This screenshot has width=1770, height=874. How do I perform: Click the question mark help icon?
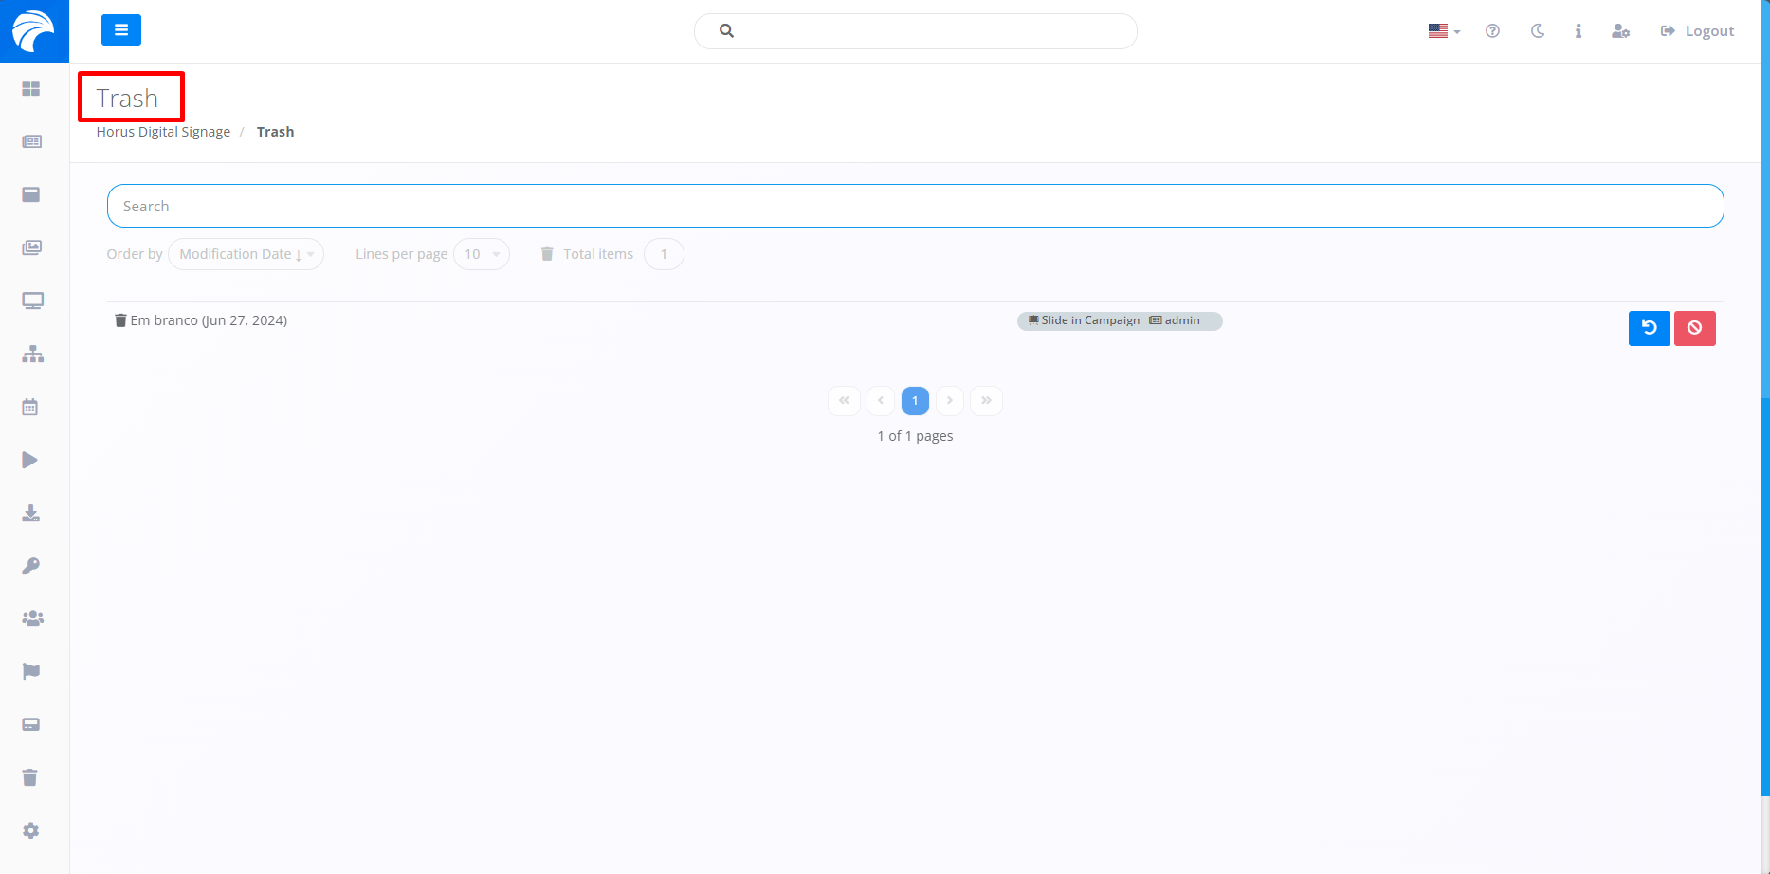pos(1492,31)
